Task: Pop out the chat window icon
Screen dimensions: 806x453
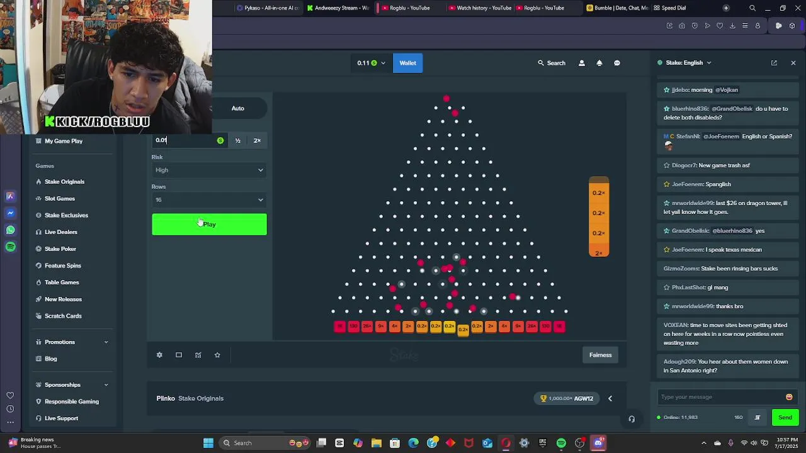Action: point(774,63)
